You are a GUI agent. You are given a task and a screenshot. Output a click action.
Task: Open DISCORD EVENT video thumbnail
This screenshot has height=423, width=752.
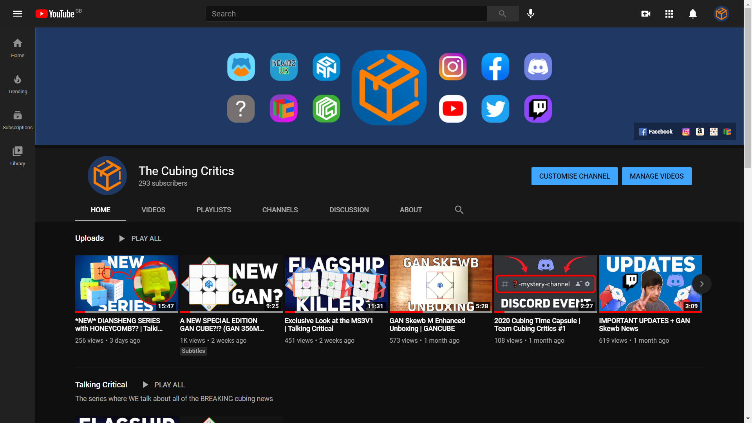click(x=546, y=284)
